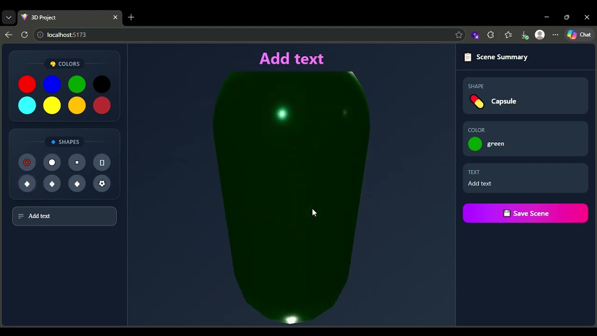Open Settings and more ellipsis menu
This screenshot has height=336, width=597.
[555, 35]
